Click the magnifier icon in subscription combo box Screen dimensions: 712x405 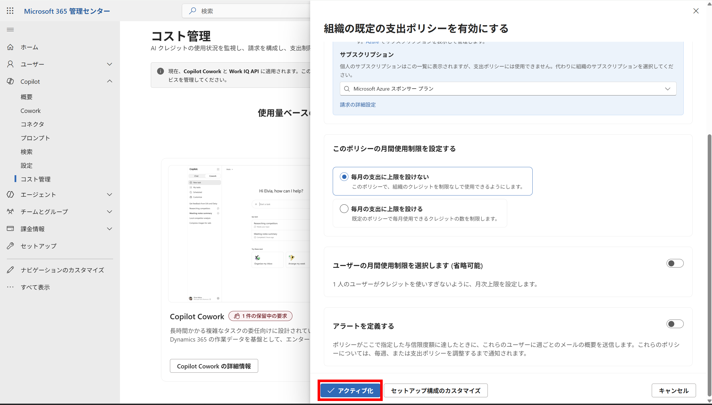[347, 89]
